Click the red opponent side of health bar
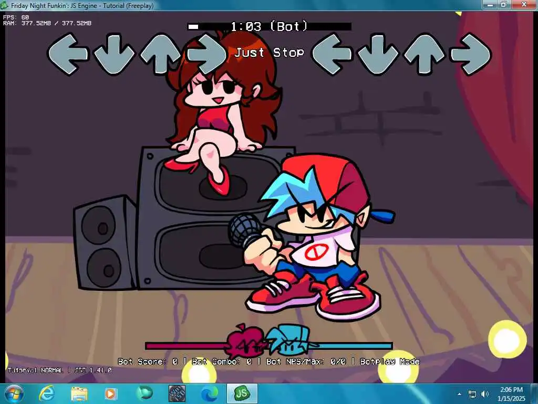The image size is (538, 404). pos(186,346)
